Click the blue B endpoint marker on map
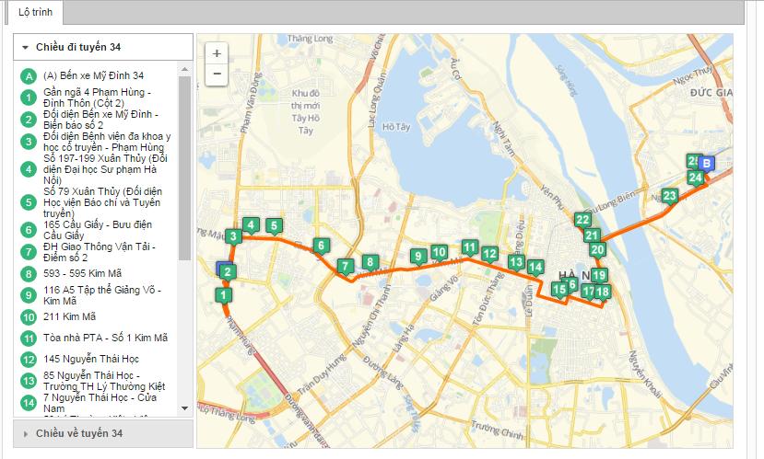 [x=707, y=164]
